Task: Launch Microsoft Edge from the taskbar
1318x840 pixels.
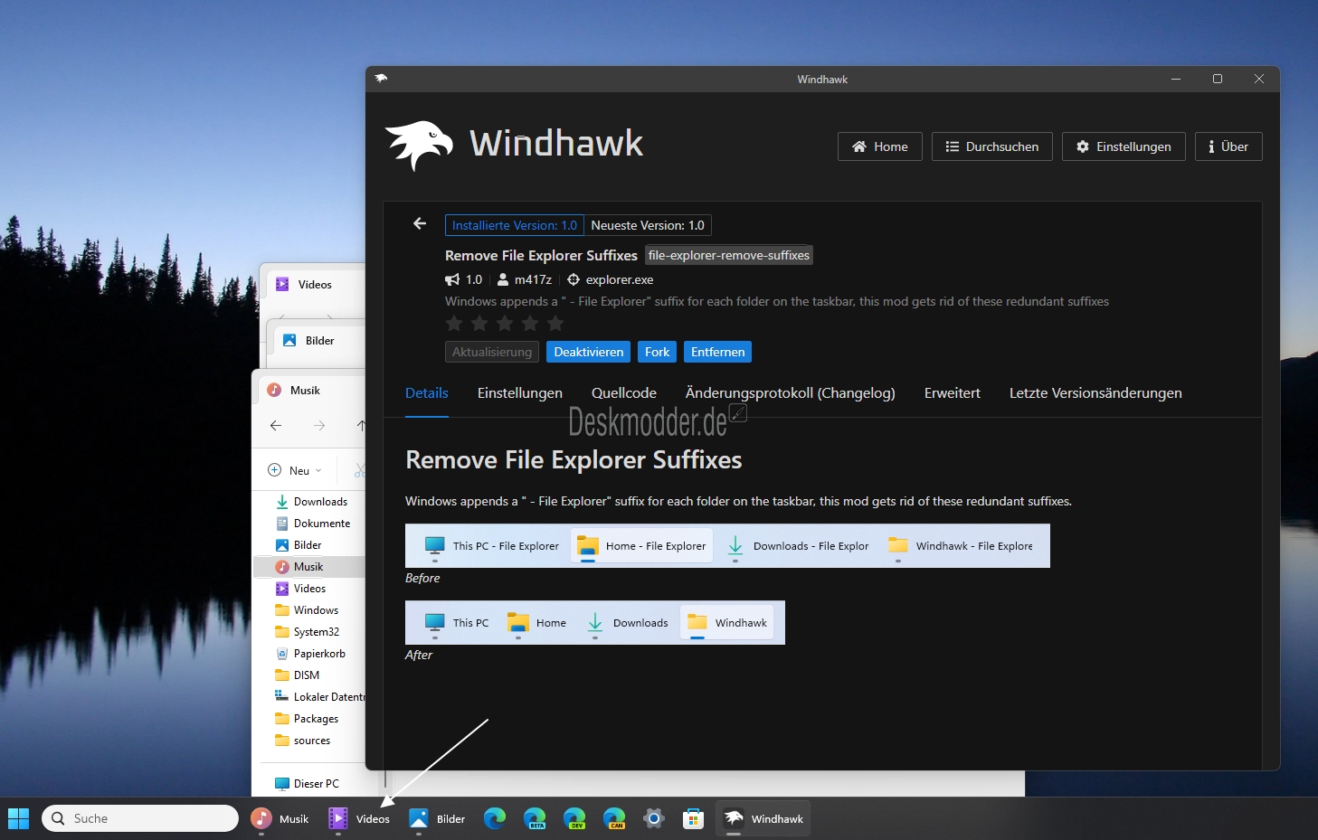Action: [495, 818]
